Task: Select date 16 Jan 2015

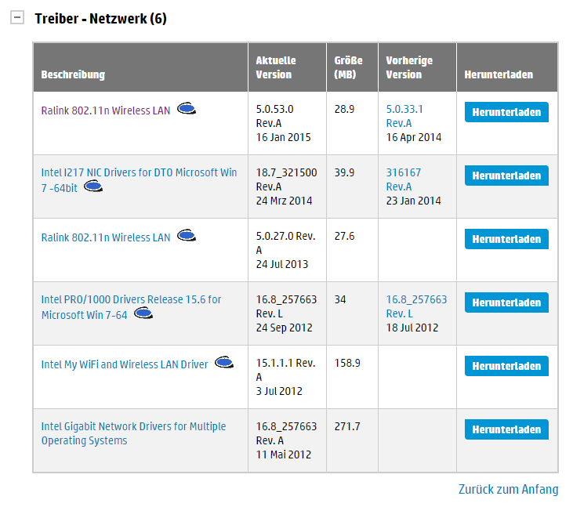Action: pyautogui.click(x=283, y=137)
